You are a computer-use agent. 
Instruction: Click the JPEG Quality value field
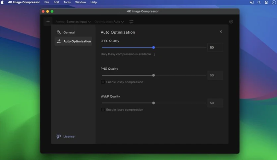coord(215,47)
